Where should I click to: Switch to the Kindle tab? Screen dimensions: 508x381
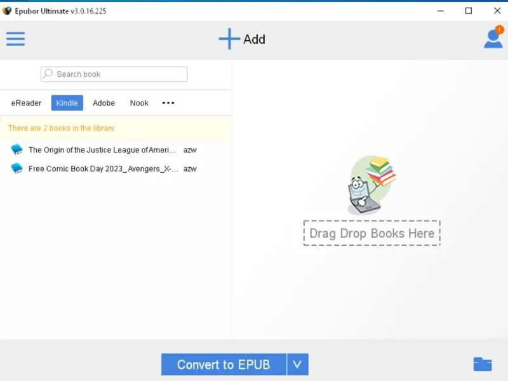click(x=67, y=103)
